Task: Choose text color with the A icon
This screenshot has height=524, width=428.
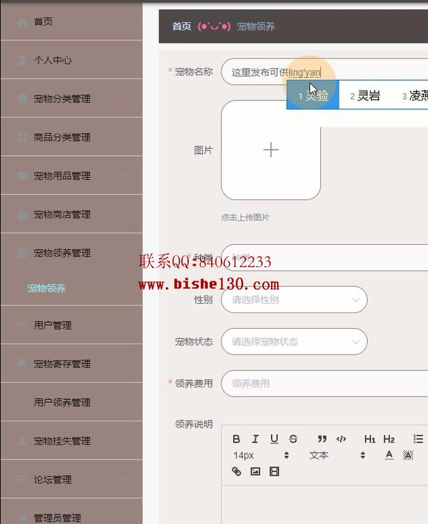Action: [389, 455]
